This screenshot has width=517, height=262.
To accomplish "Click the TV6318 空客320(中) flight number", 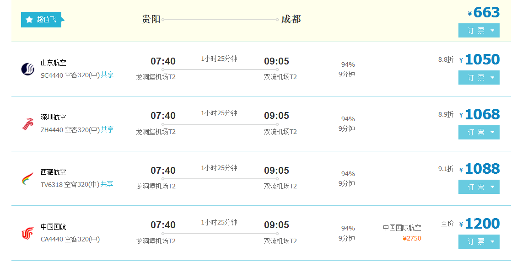I will click(x=70, y=184).
